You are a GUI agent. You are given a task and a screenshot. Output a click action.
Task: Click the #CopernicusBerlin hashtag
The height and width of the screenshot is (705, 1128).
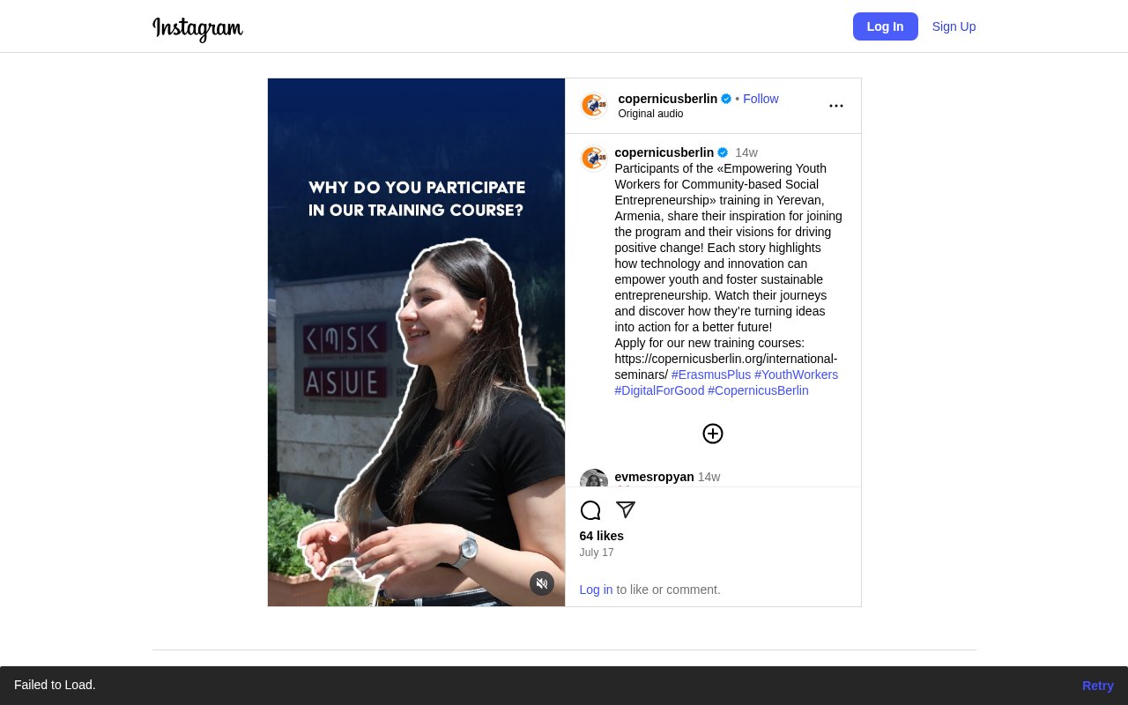(x=758, y=390)
